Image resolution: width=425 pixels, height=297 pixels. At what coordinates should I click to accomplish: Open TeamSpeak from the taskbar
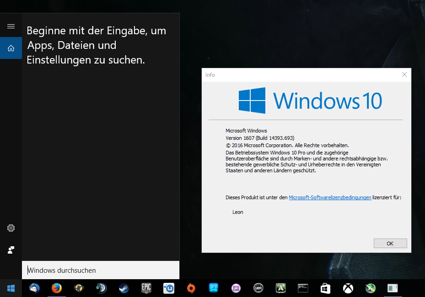(x=102, y=288)
